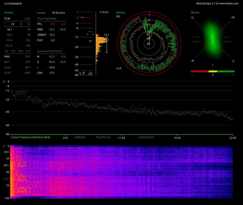
Task: Click the short-term max value -10.0
Action: (62, 62)
